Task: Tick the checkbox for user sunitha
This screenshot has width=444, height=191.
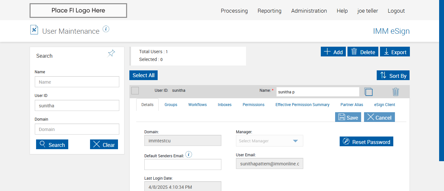Action: point(135,91)
